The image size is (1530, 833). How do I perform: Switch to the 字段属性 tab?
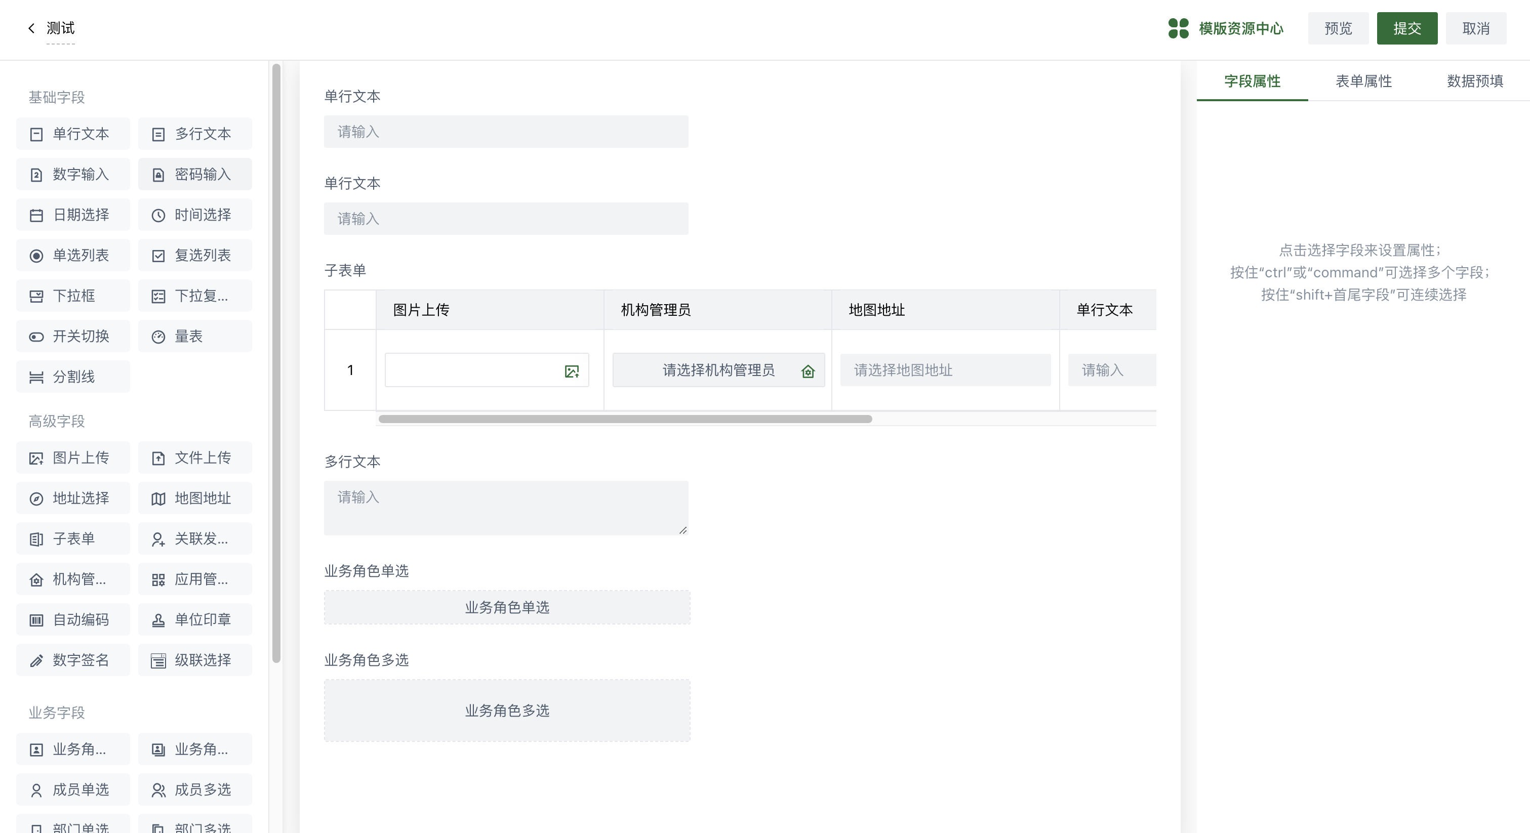[x=1252, y=81]
